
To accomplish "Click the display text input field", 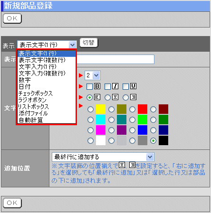I will pos(115,59).
